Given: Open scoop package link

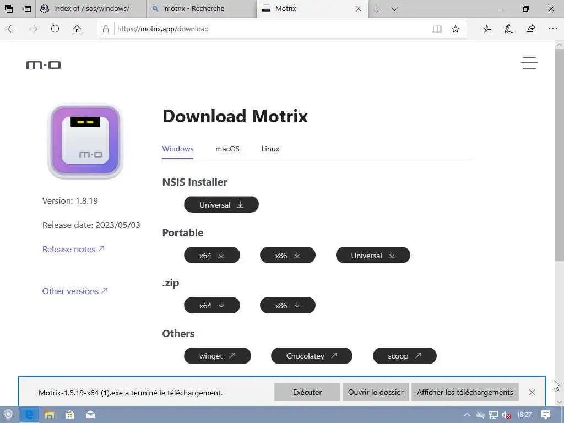Looking at the screenshot, I should (405, 356).
